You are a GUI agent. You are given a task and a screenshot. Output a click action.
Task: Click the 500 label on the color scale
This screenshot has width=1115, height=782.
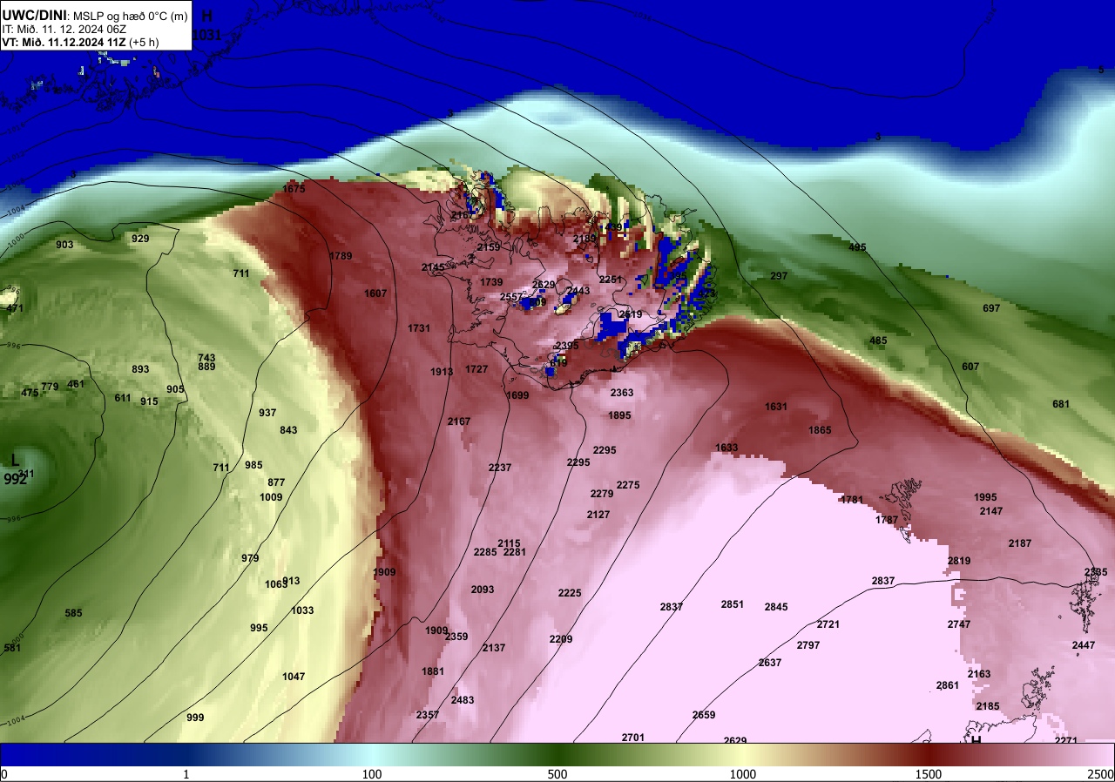coord(557,774)
